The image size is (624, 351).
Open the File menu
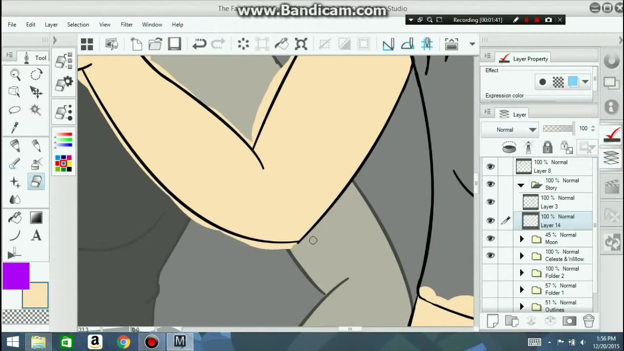click(x=12, y=24)
